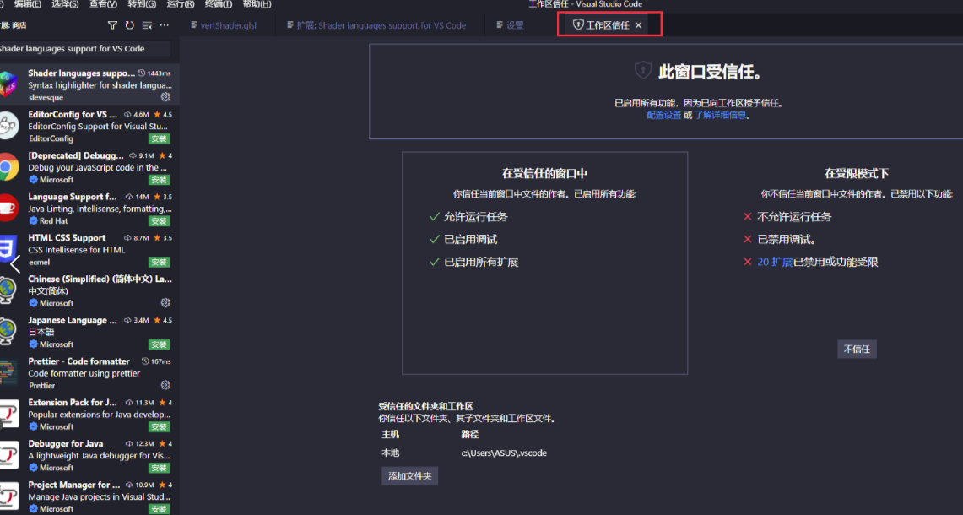The width and height of the screenshot is (963, 515).
Task: Select the trusted folder path c:\Users\ASUS\.vscode
Action: pos(504,453)
